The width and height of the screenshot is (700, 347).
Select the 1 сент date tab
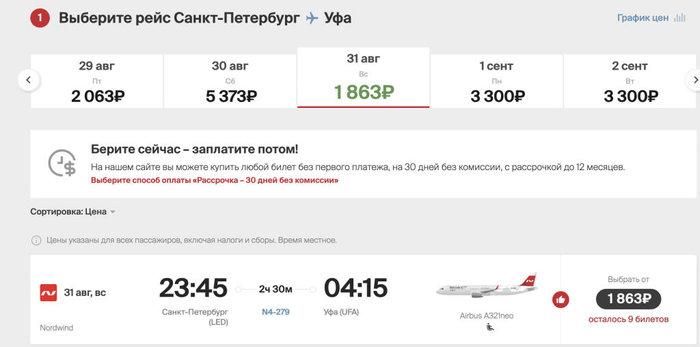(496, 81)
